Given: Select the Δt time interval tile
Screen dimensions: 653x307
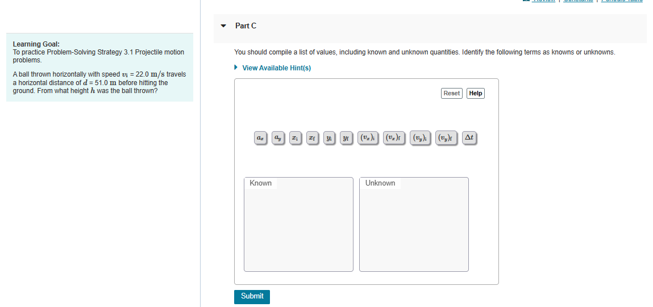Looking at the screenshot, I should coord(469,137).
